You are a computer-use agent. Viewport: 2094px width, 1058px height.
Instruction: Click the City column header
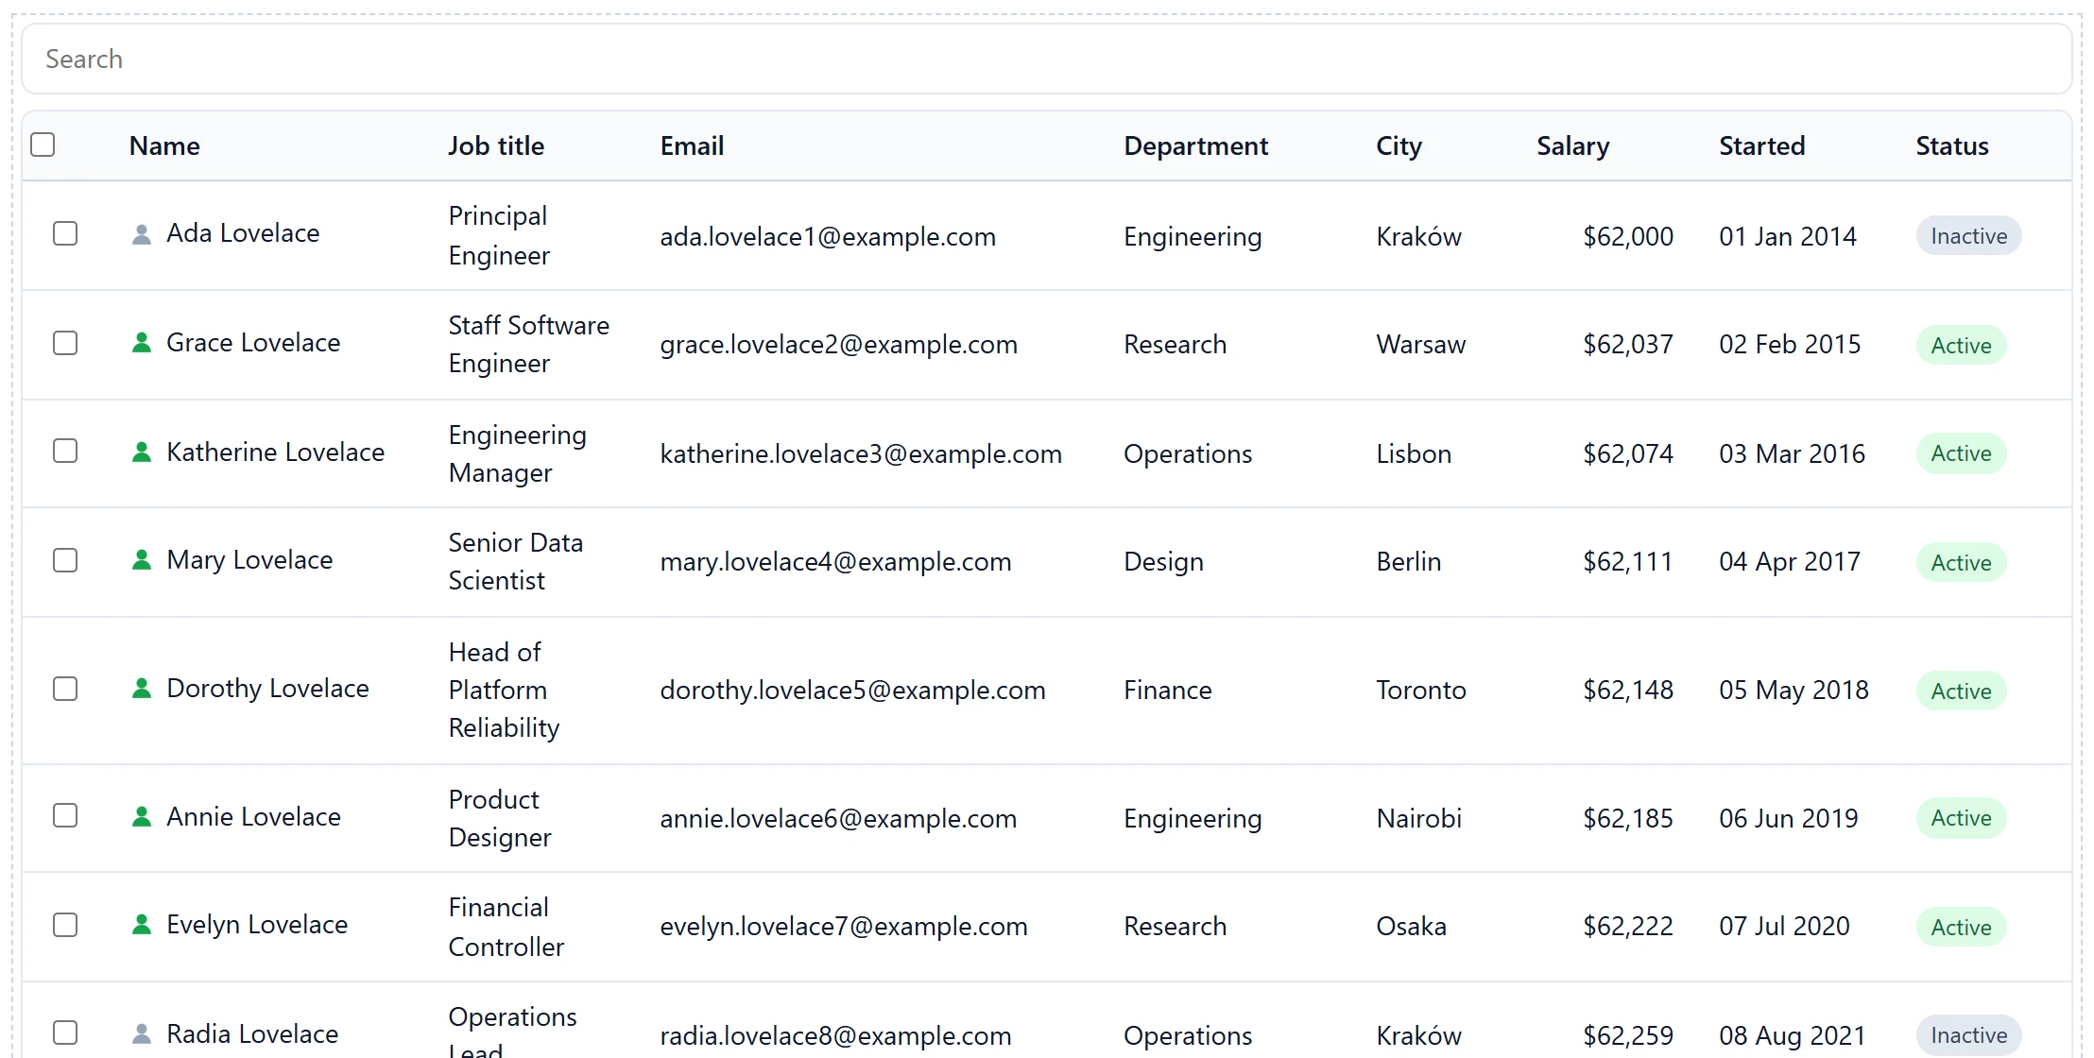tap(1399, 146)
